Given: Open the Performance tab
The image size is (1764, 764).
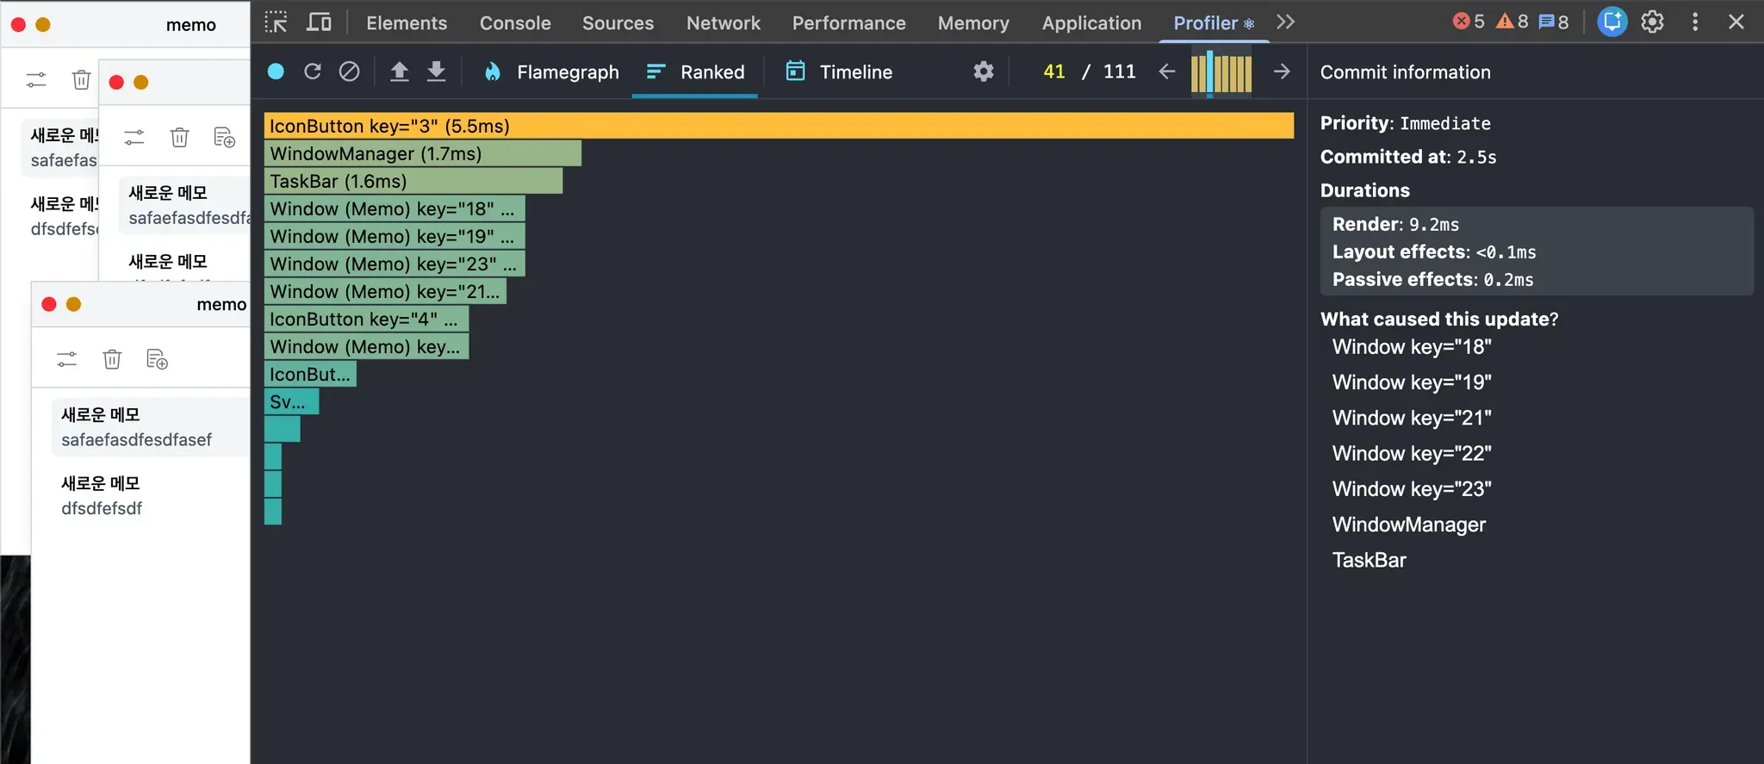Looking at the screenshot, I should (849, 23).
